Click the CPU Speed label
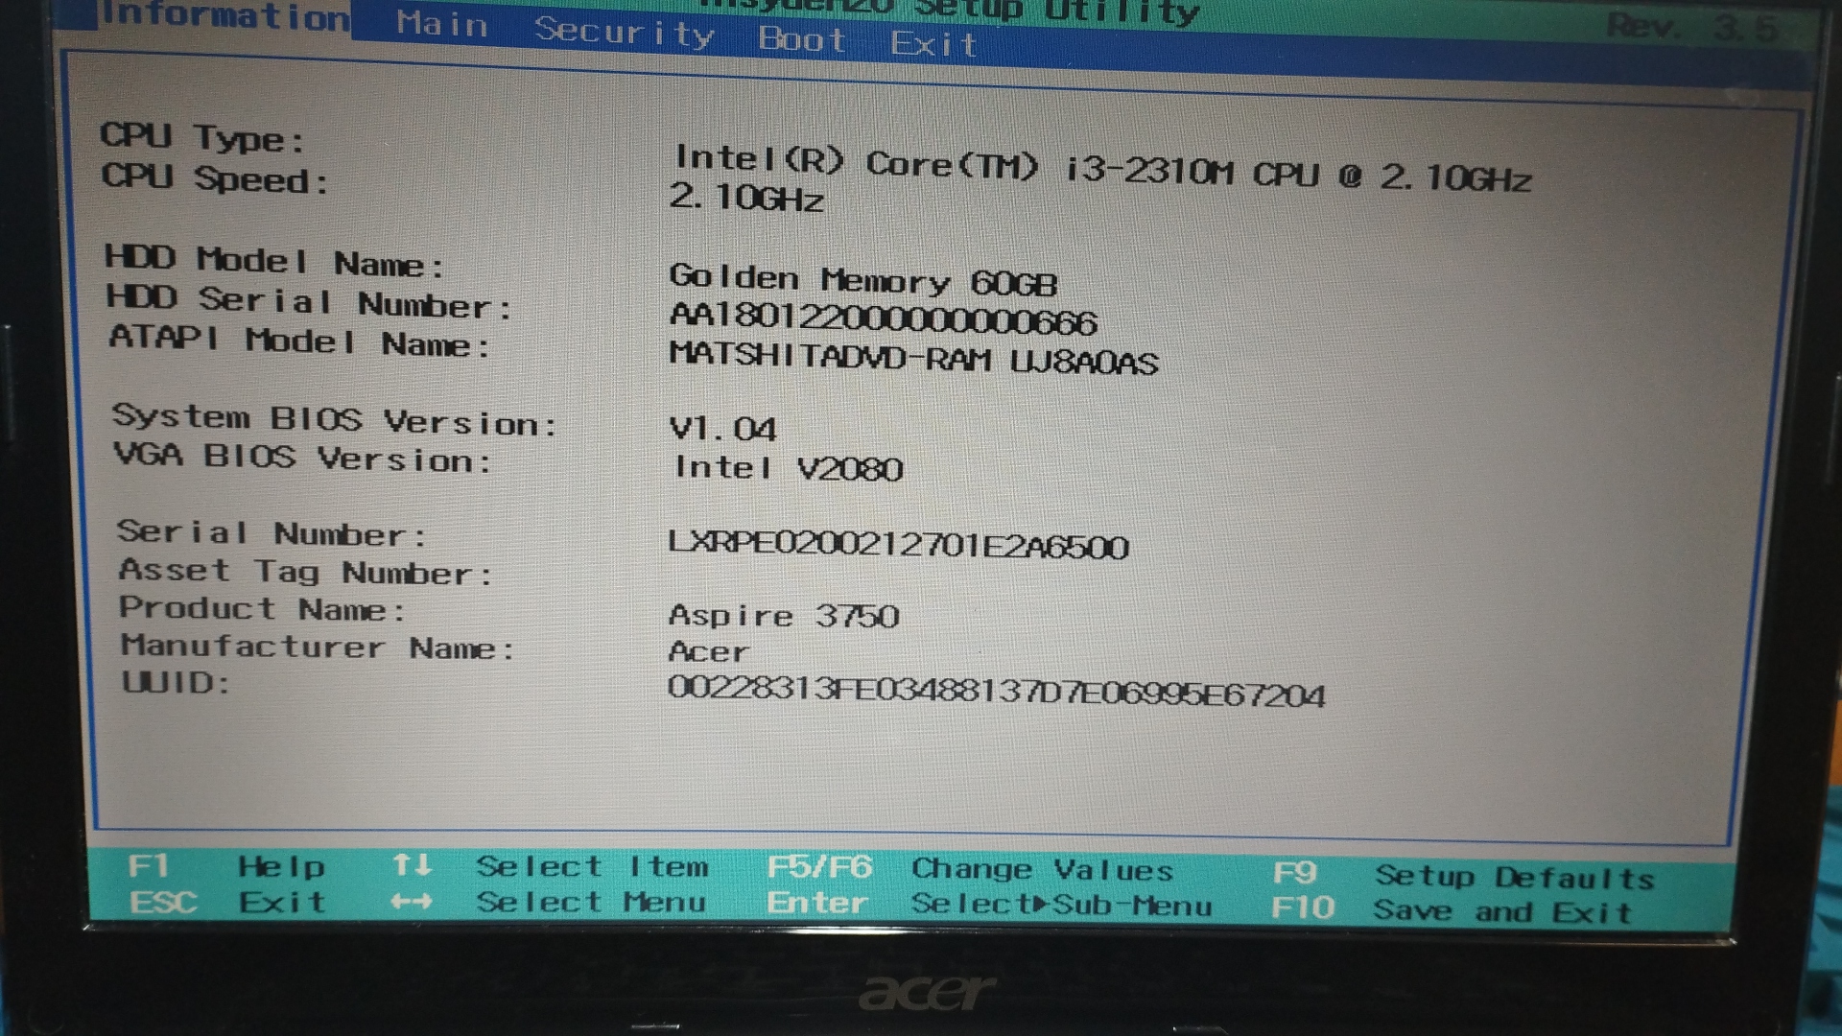1842x1036 pixels. coord(215,178)
